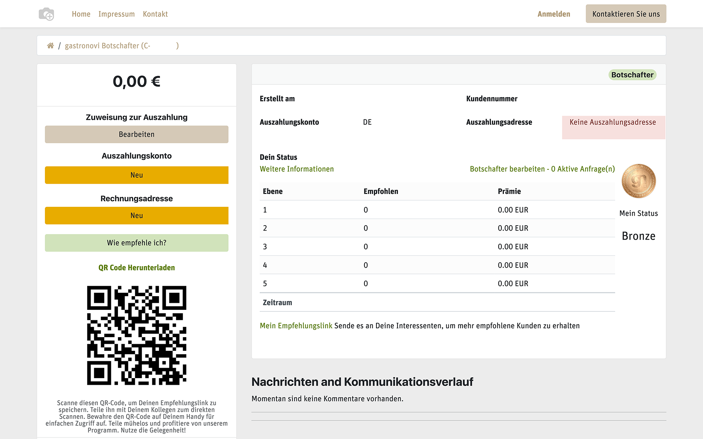Open the Weitere Informationen link

pos(297,169)
